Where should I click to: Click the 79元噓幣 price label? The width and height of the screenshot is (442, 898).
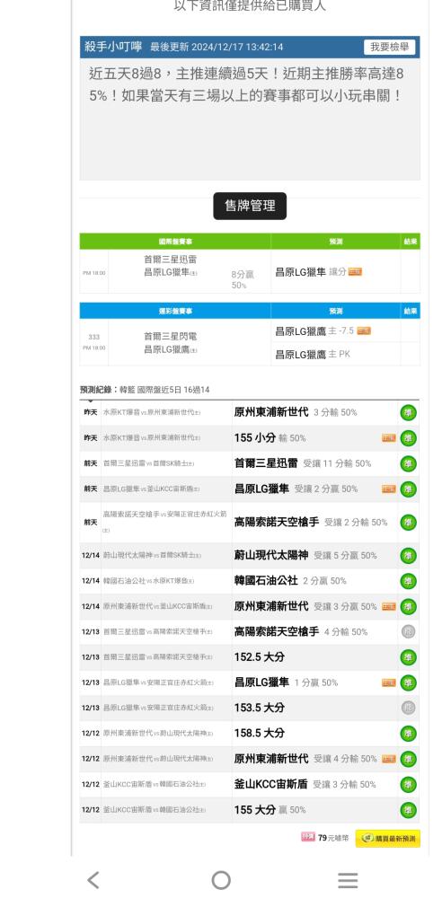333,838
